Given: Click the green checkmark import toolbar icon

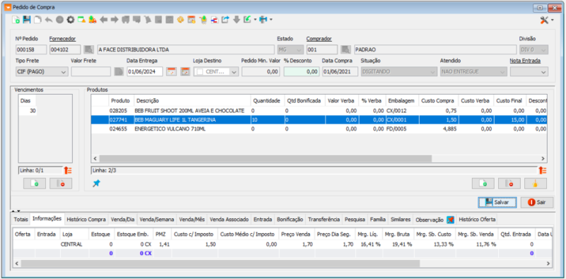Looking at the screenshot, I should pyautogui.click(x=247, y=20).
